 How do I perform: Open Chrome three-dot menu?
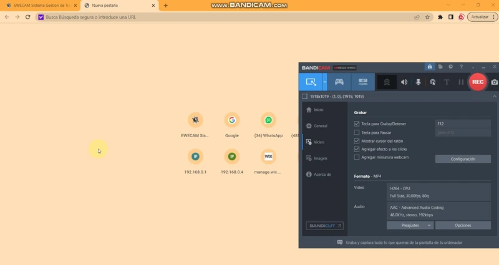coord(494,17)
